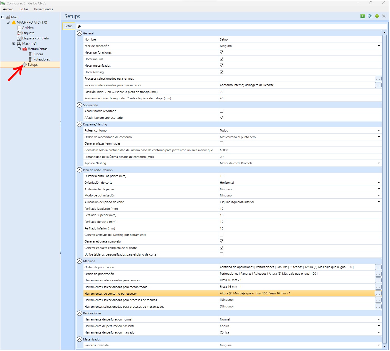Open the Archivo menu
This screenshot has width=390, height=351.
8,9
